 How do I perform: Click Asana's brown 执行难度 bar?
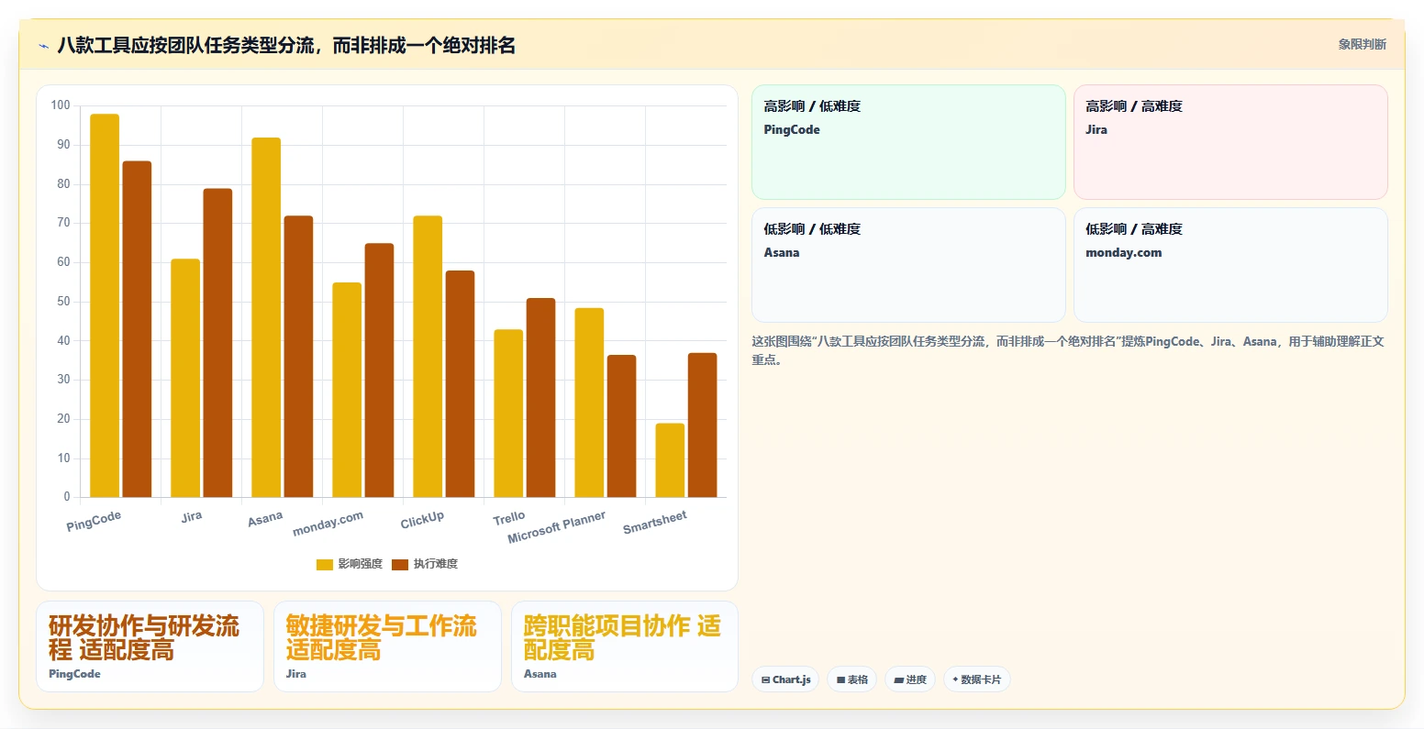[x=298, y=357]
